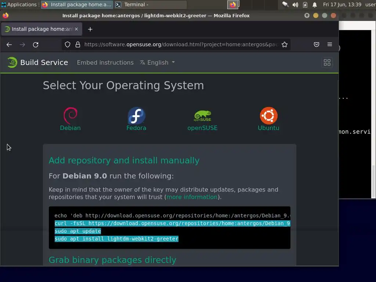
Task: Open the panel clock Fri 17 Jun
Action: tap(342, 4)
